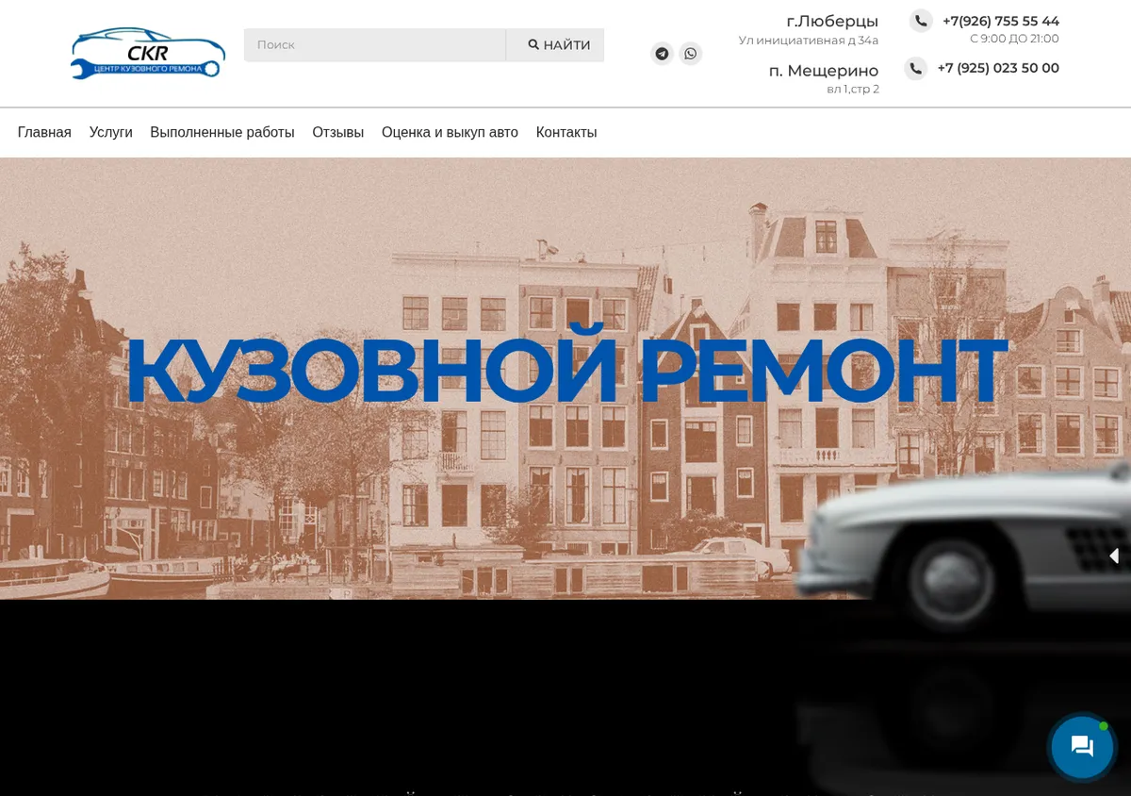The width and height of the screenshot is (1131, 796).
Task: Click the п. Мещерино address heading
Action: point(824,71)
